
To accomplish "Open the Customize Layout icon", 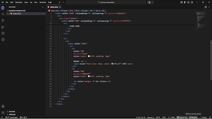I will tap(181, 2).
